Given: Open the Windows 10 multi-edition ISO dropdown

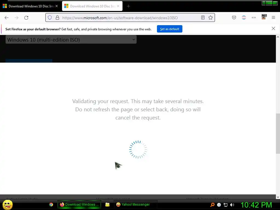Looking at the screenshot, I should click(x=71, y=39).
